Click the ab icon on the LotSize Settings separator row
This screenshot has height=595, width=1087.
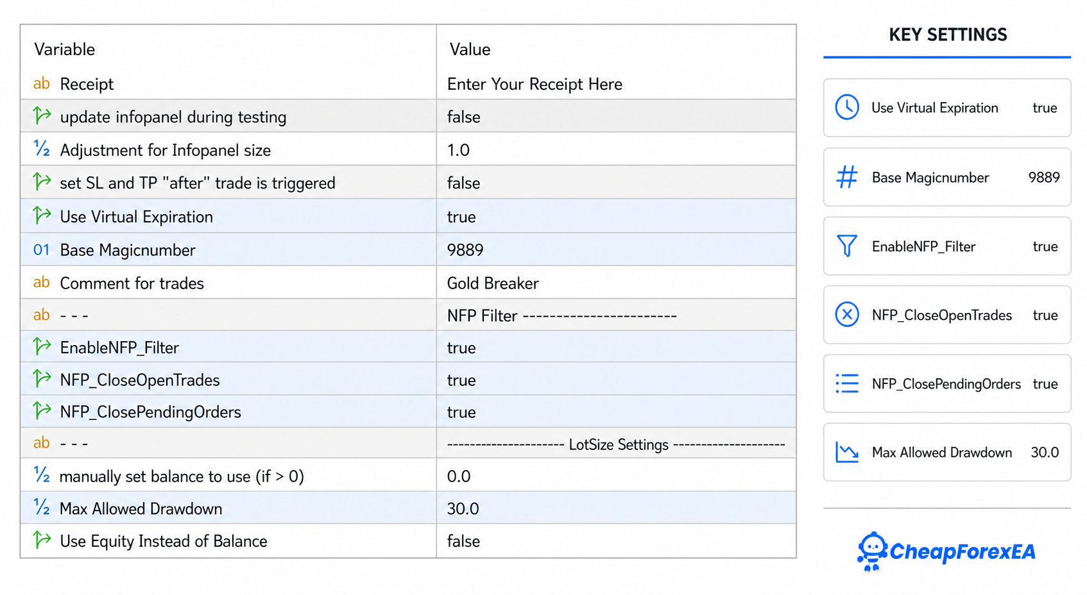pyautogui.click(x=42, y=442)
